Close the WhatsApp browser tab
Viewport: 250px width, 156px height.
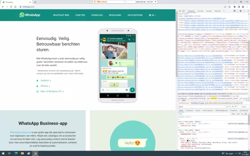coord(30,2)
